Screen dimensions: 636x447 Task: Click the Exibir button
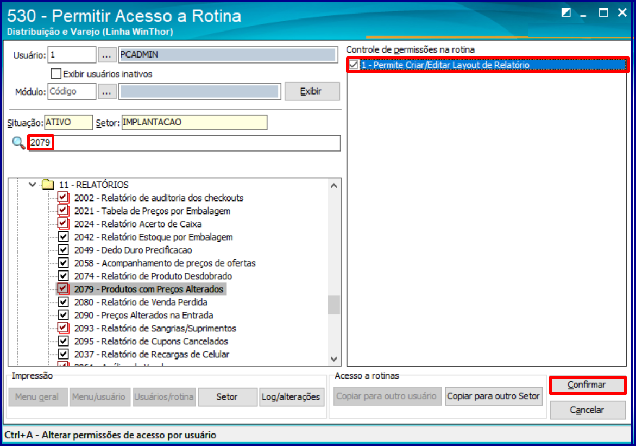click(x=312, y=91)
